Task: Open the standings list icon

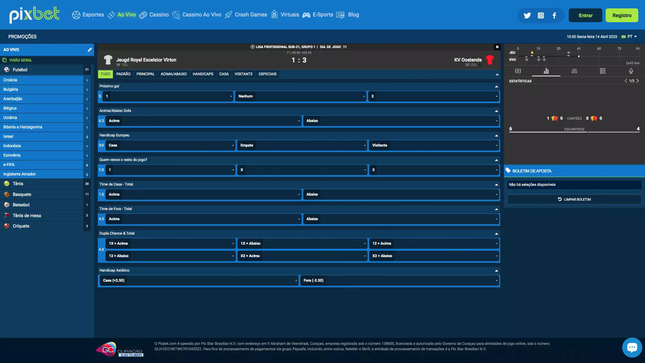Action: (x=603, y=71)
